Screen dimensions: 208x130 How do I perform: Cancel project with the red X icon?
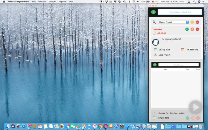pyautogui.click(x=197, y=29)
